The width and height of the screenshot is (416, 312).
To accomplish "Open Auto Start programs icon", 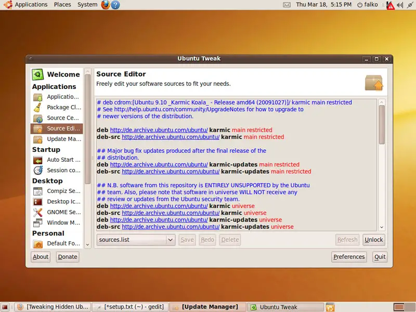I will pos(38,160).
